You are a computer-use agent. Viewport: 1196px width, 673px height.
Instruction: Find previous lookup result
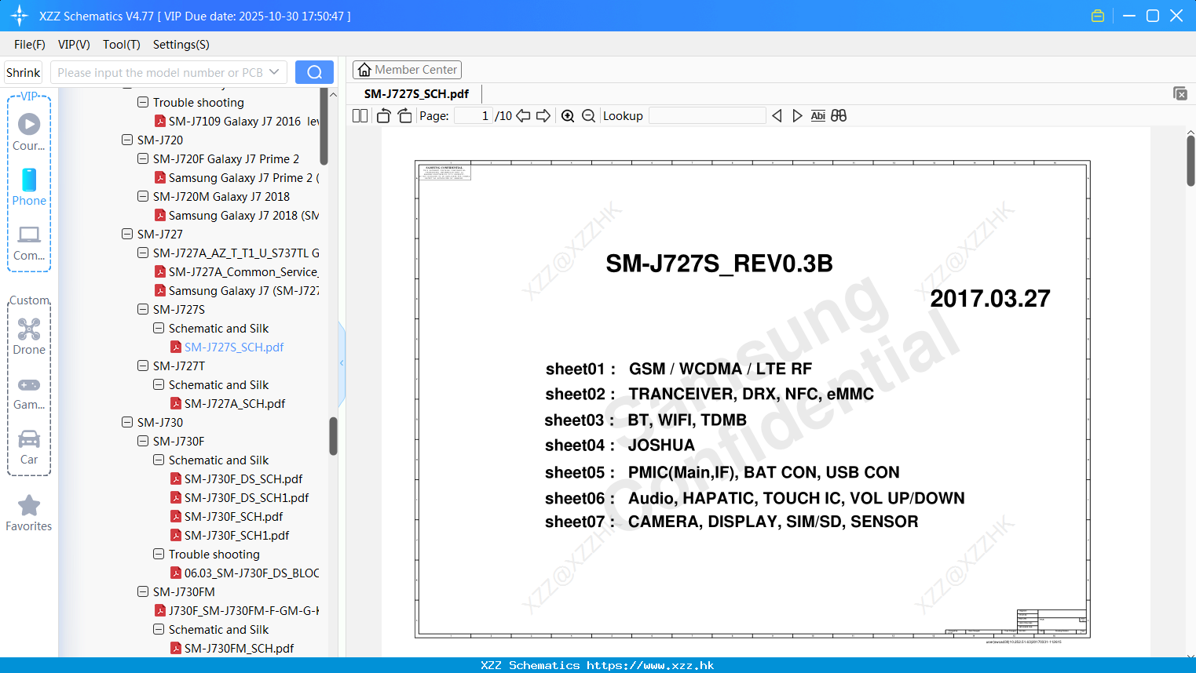(777, 115)
